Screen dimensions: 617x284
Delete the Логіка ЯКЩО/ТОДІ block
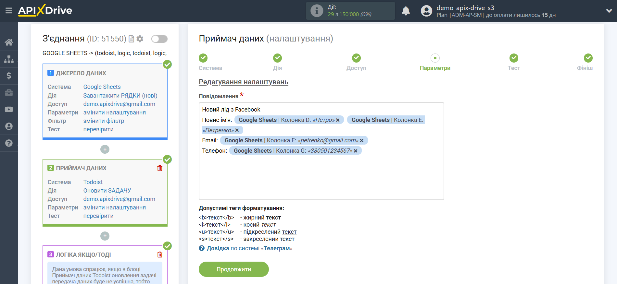click(160, 254)
